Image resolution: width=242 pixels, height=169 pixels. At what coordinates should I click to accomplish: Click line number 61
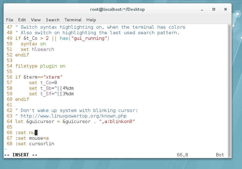point(9,105)
